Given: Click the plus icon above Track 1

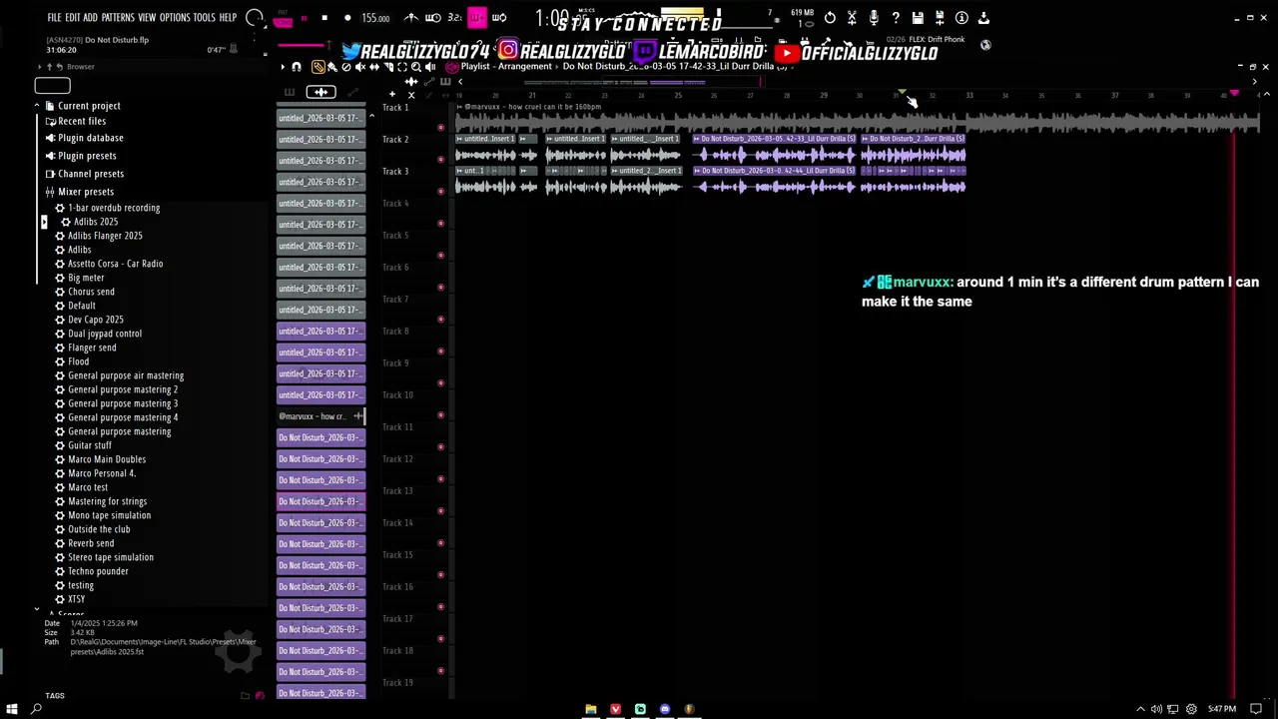Looking at the screenshot, I should pos(392,95).
